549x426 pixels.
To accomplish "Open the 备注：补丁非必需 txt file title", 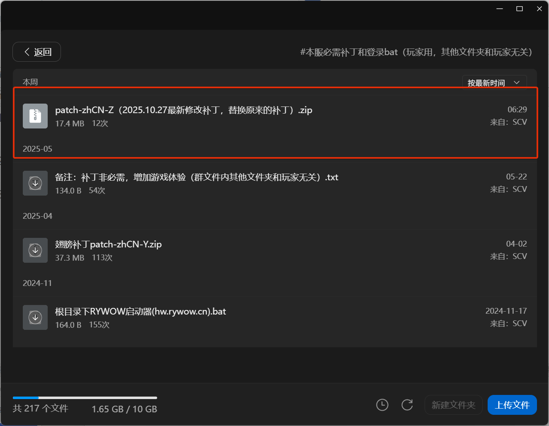I will coord(197,177).
